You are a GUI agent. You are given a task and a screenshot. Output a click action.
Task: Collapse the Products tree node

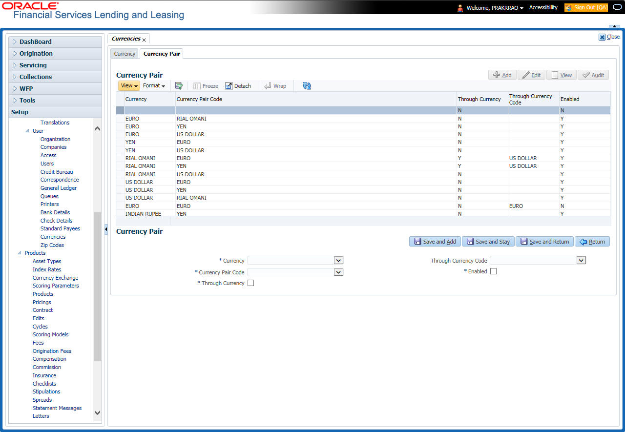(x=20, y=253)
